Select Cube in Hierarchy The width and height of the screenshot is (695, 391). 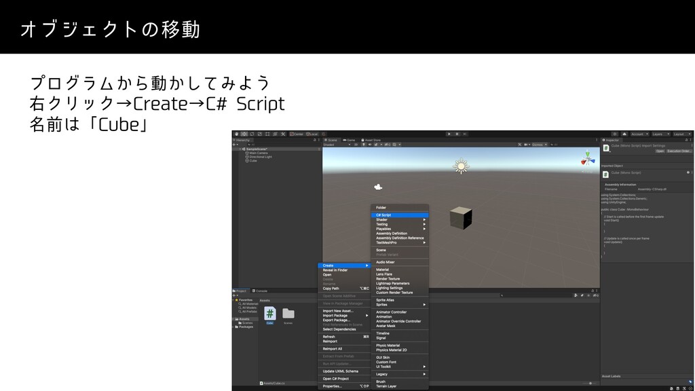[x=251, y=160]
